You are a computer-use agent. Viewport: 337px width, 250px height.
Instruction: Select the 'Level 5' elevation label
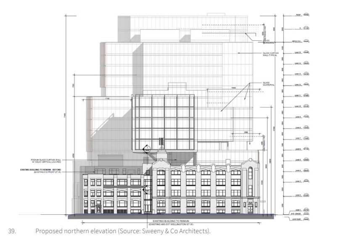click(x=298, y=160)
